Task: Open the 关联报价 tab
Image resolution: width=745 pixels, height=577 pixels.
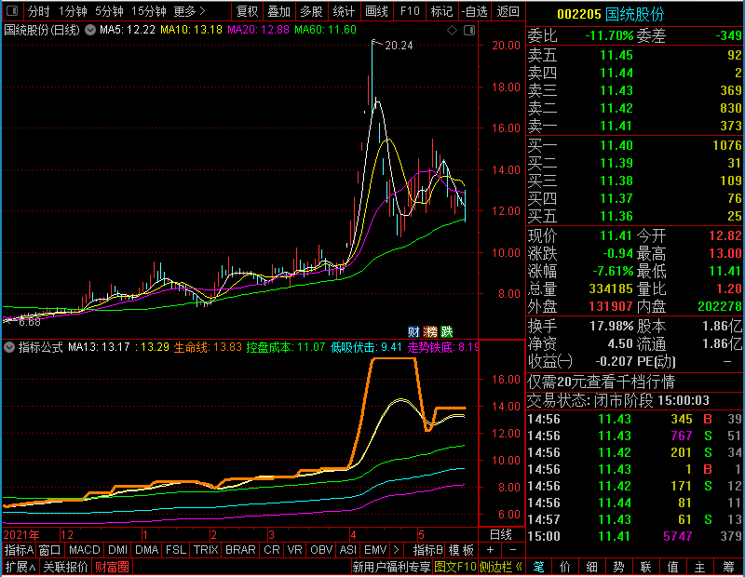Action: point(65,567)
